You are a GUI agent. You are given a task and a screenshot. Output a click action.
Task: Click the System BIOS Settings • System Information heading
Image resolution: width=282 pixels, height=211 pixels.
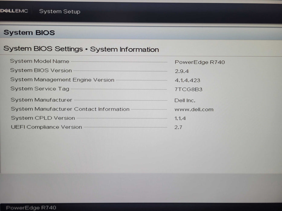point(81,49)
